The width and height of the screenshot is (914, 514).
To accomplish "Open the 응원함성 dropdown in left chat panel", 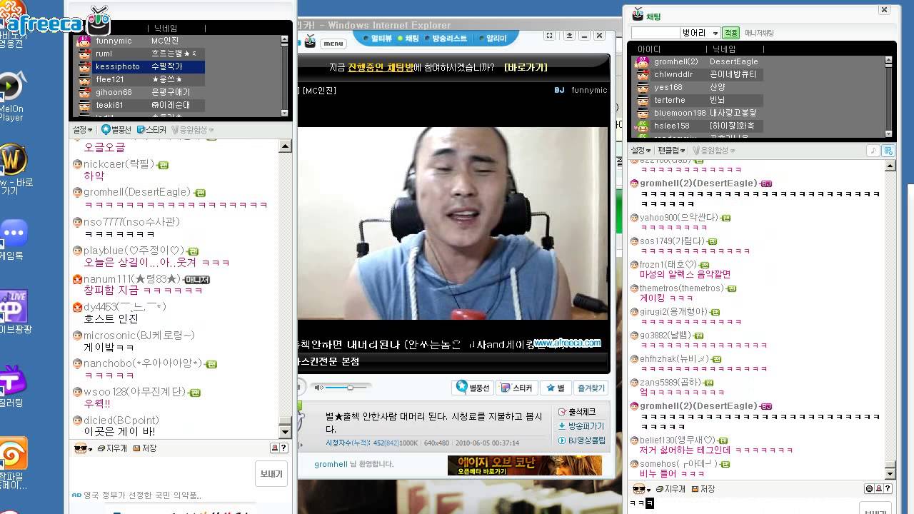I will click(x=193, y=130).
